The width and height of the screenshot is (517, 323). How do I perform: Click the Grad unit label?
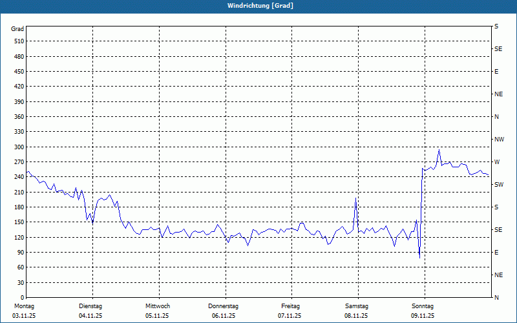click(x=17, y=29)
